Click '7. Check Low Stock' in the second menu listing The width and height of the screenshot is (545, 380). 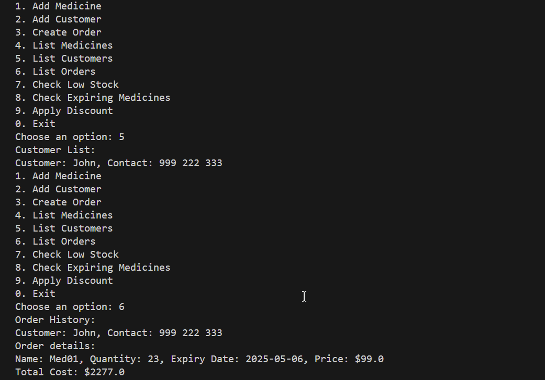pyautogui.click(x=67, y=255)
